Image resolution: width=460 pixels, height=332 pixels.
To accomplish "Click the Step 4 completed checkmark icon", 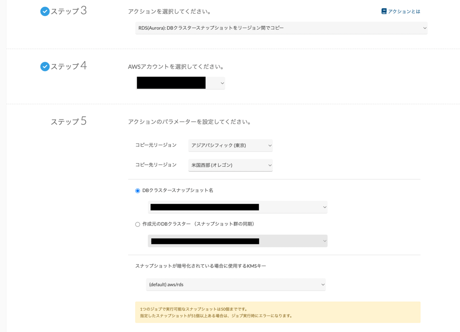I will 45,67.
